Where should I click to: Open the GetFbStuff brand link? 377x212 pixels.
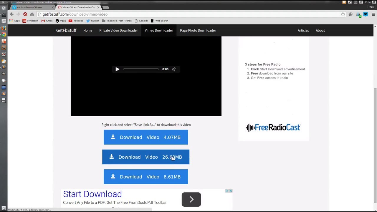click(66, 30)
